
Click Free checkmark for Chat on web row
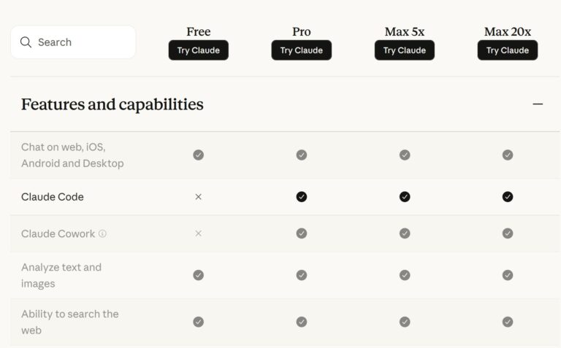[x=199, y=155]
